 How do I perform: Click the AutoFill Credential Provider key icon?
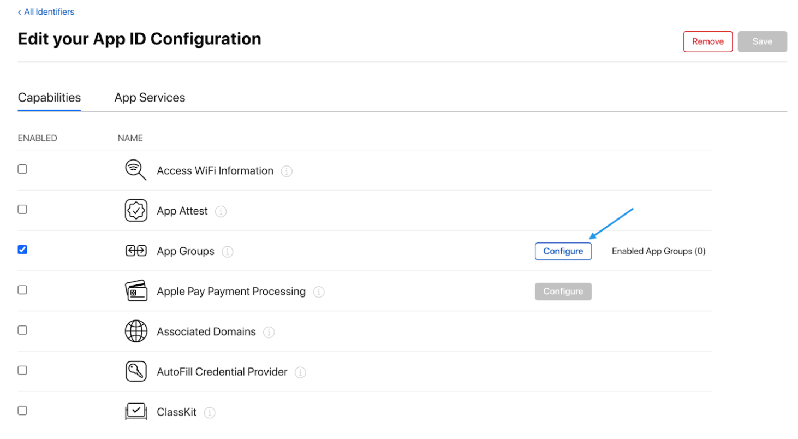coord(136,372)
